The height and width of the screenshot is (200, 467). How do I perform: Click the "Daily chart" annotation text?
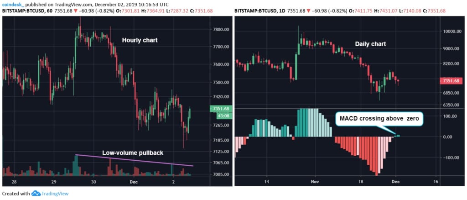coord(370,44)
